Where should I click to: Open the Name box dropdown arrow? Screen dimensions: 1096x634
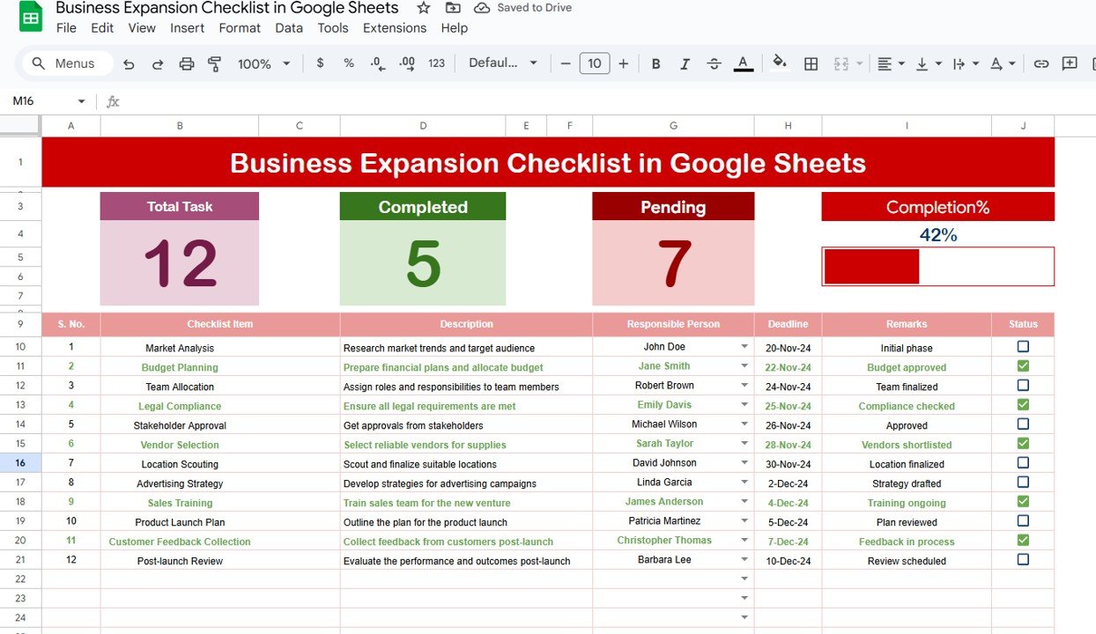pos(82,101)
